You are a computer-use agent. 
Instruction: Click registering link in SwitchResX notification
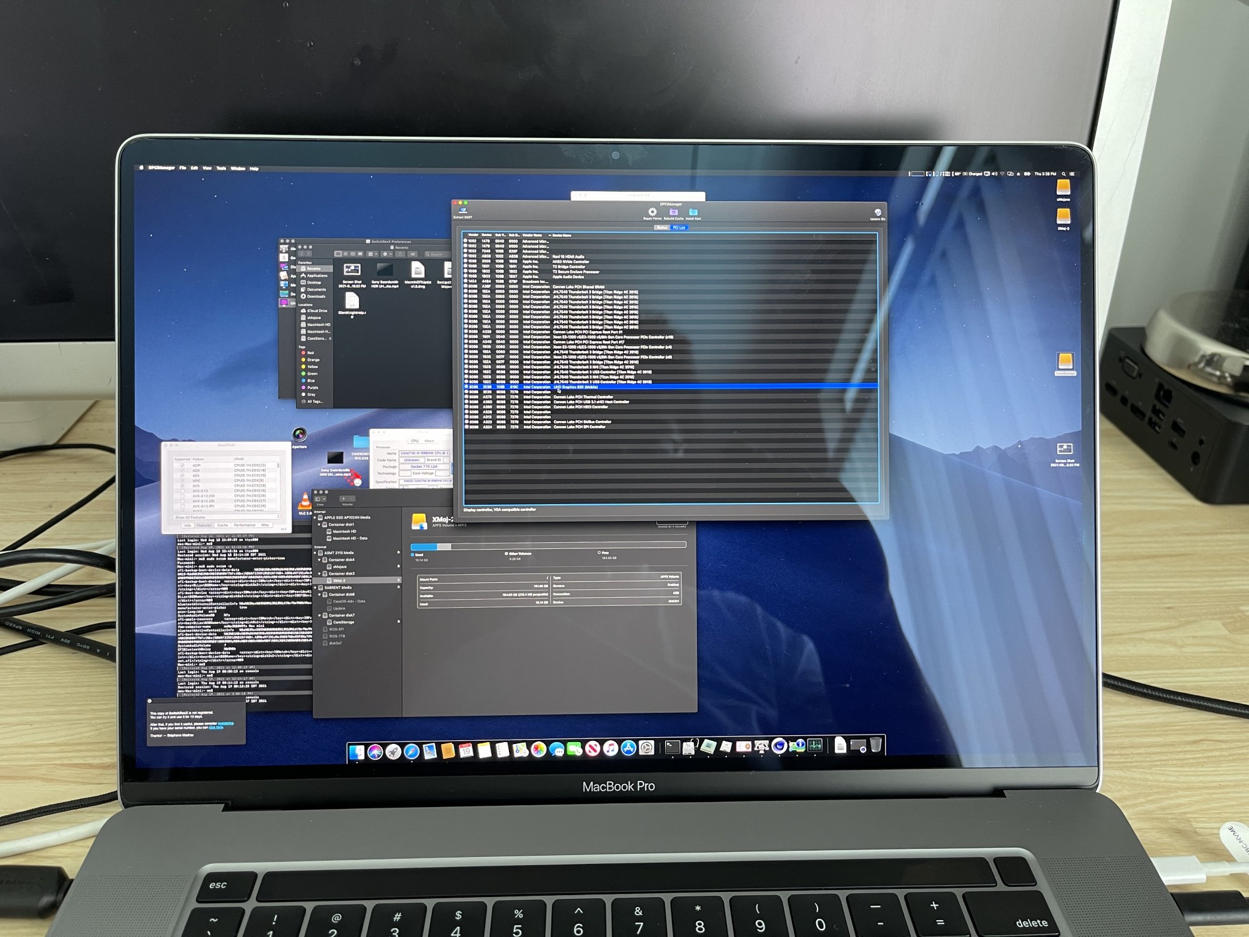click(226, 723)
